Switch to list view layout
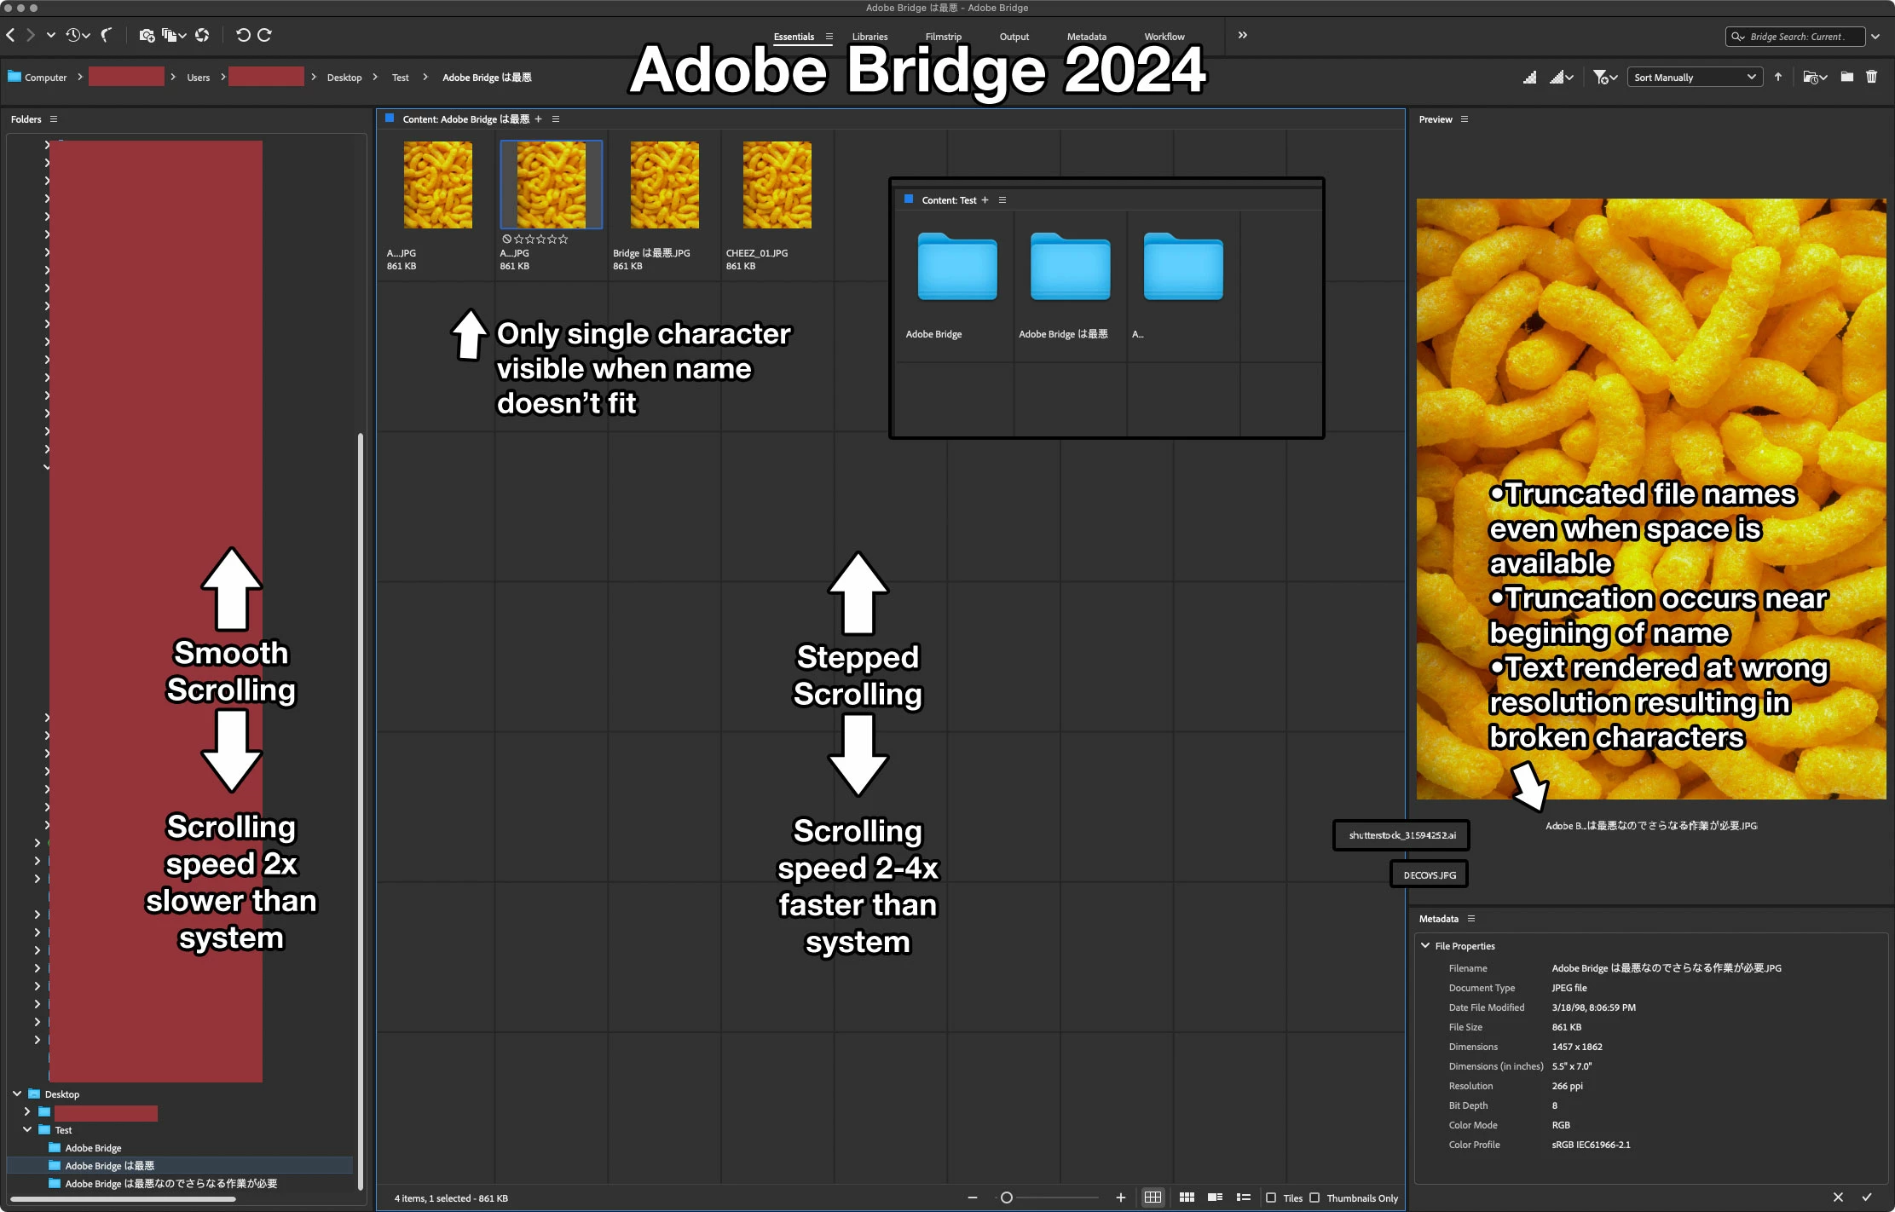Image resolution: width=1895 pixels, height=1212 pixels. point(1244,1198)
